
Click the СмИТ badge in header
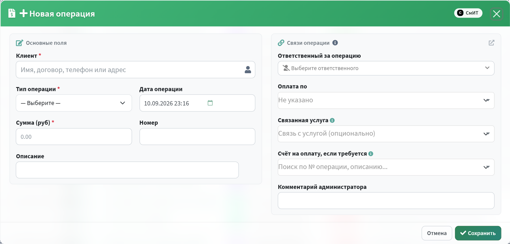468,13
